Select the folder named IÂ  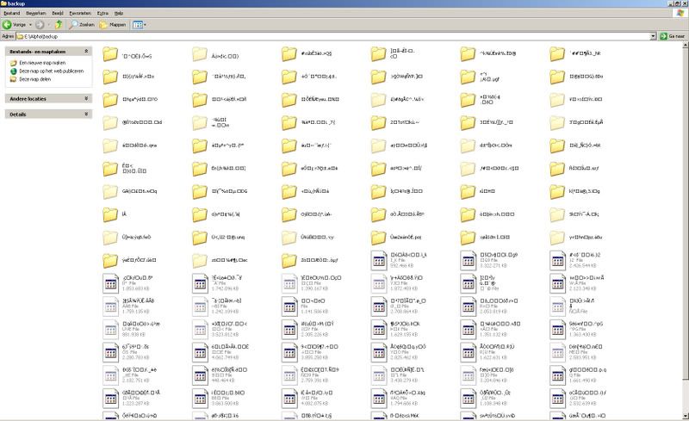click(x=110, y=214)
